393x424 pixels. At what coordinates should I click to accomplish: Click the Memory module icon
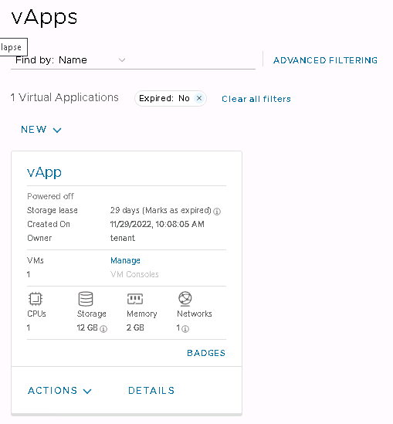(x=135, y=299)
